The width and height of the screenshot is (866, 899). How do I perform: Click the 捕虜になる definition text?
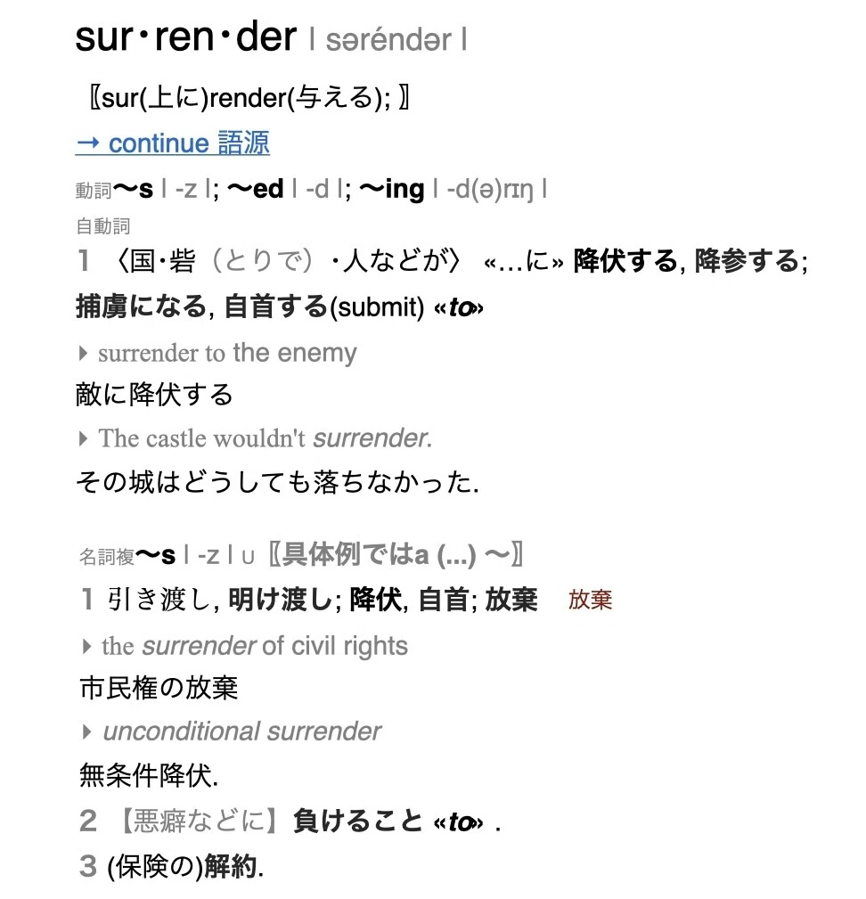tap(141, 306)
